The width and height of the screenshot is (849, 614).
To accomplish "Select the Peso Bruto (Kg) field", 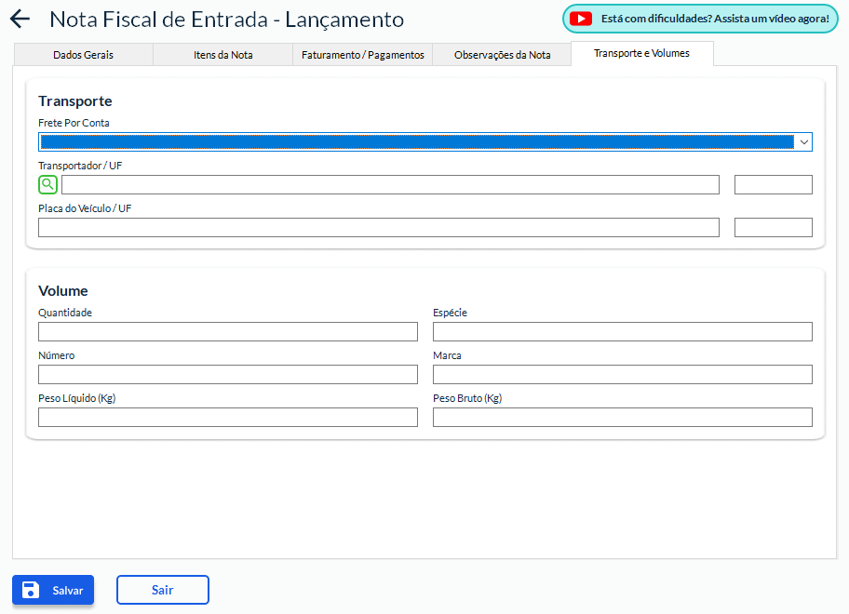I will pos(622,417).
